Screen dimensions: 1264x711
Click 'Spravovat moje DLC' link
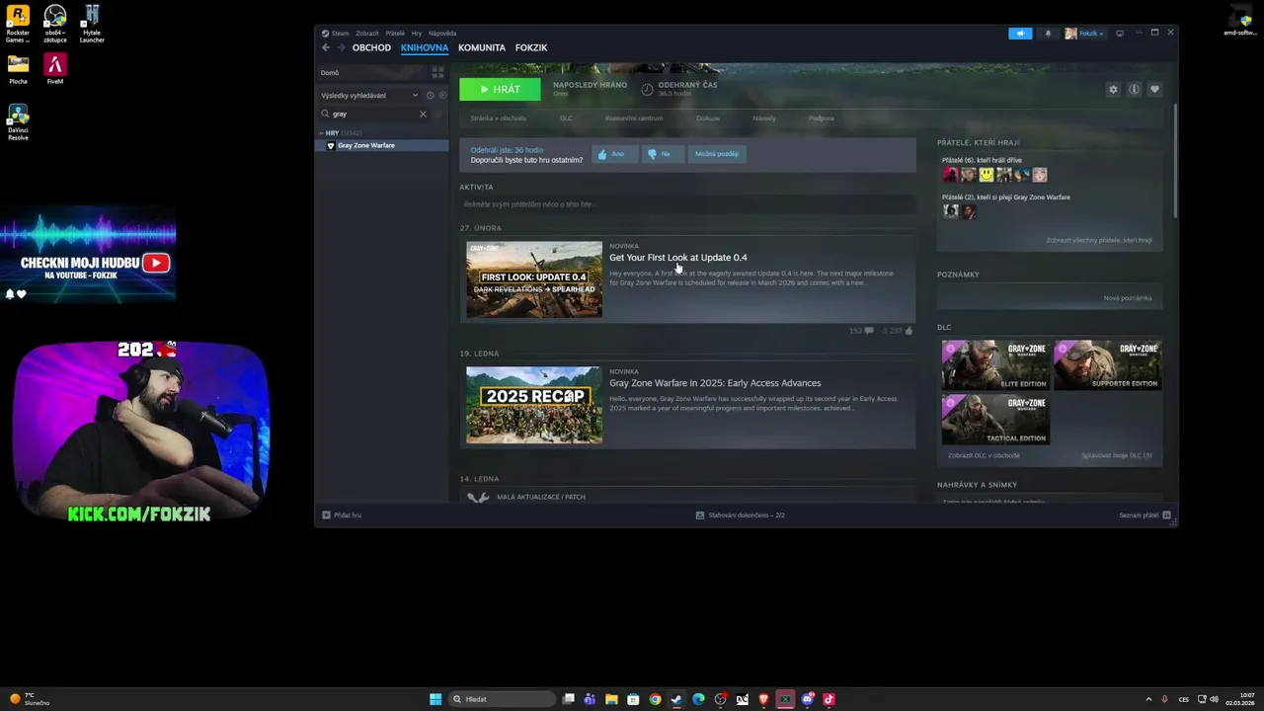coord(1117,455)
